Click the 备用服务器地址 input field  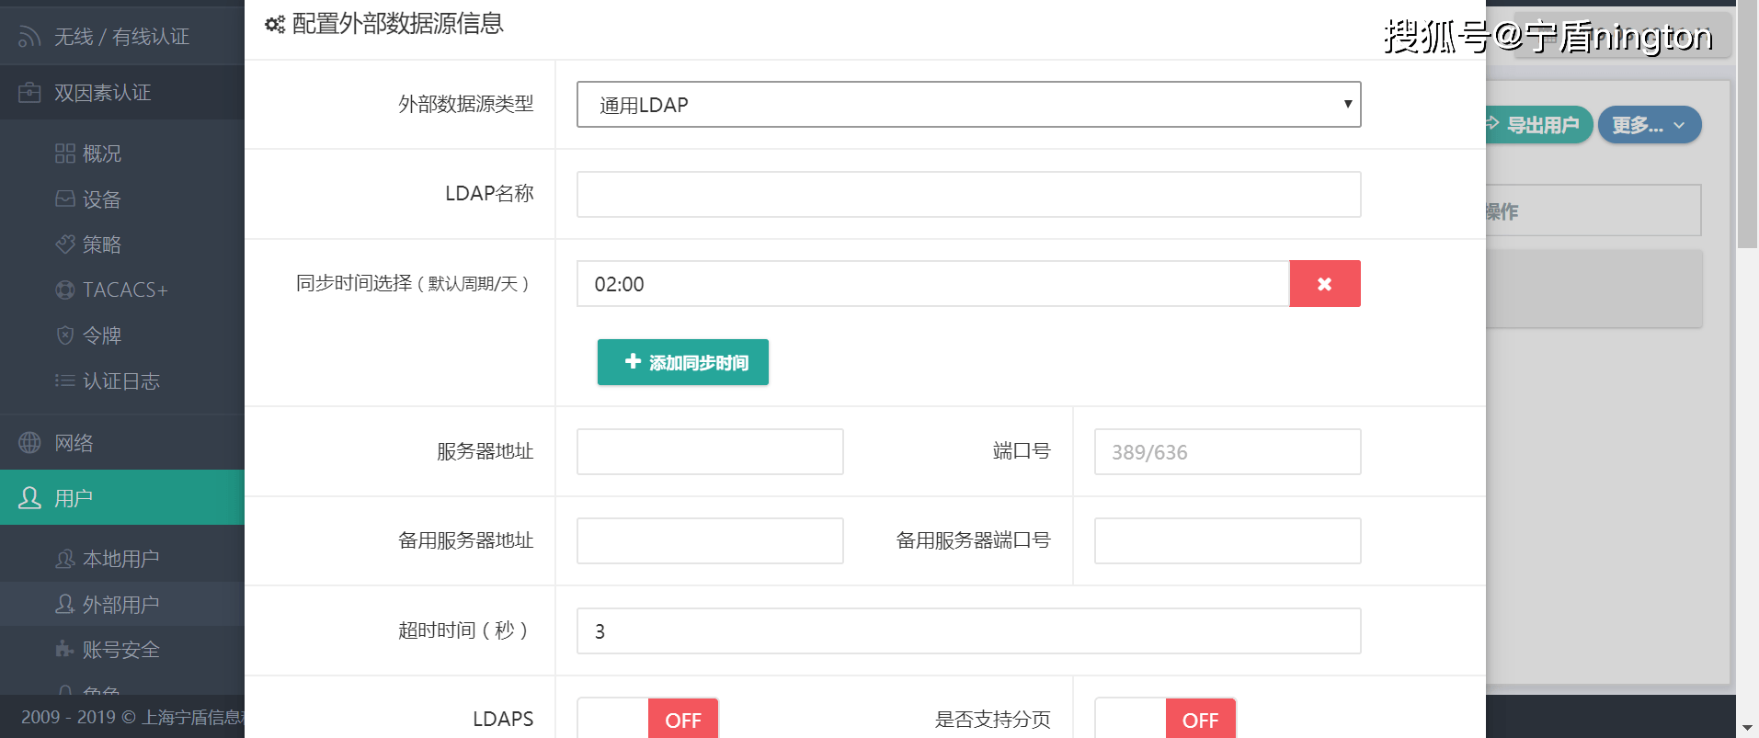[710, 541]
